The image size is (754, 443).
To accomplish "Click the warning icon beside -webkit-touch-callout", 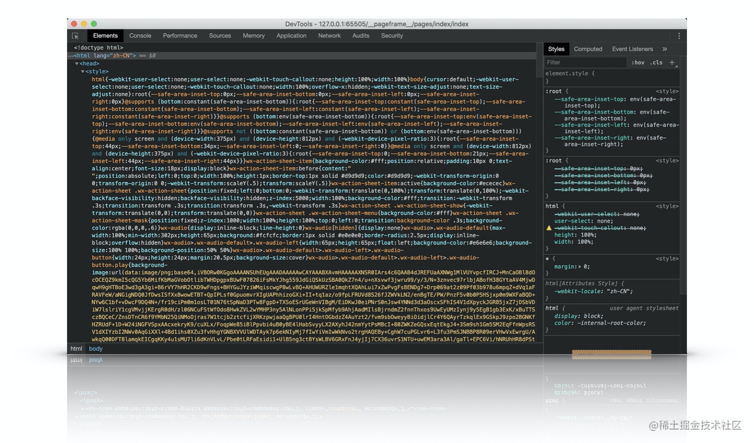I will click(549, 228).
